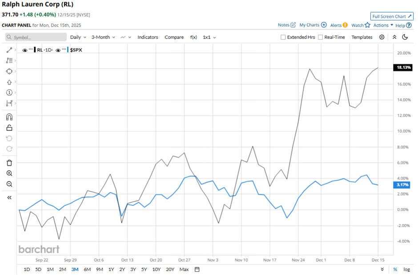Click the 3.17% $SPX value label
418x275 pixels.
pyautogui.click(x=402, y=185)
